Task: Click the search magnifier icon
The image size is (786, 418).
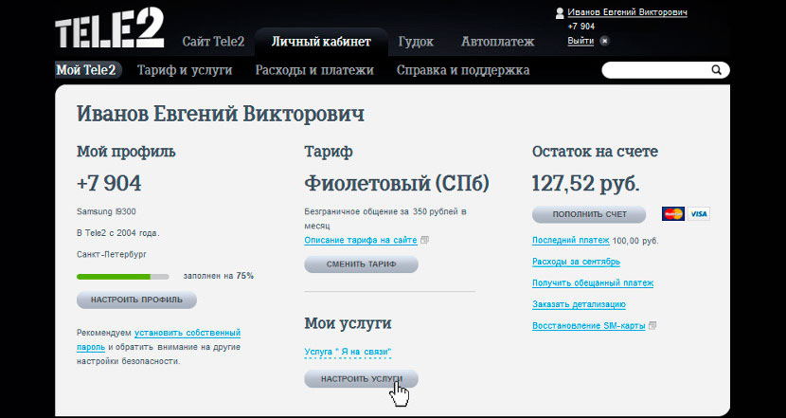Action: (716, 70)
